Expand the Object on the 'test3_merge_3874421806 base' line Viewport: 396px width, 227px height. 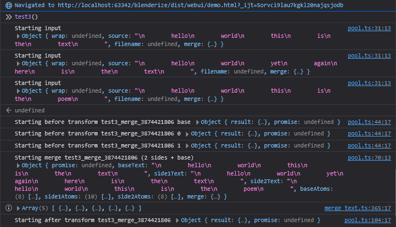click(198, 122)
